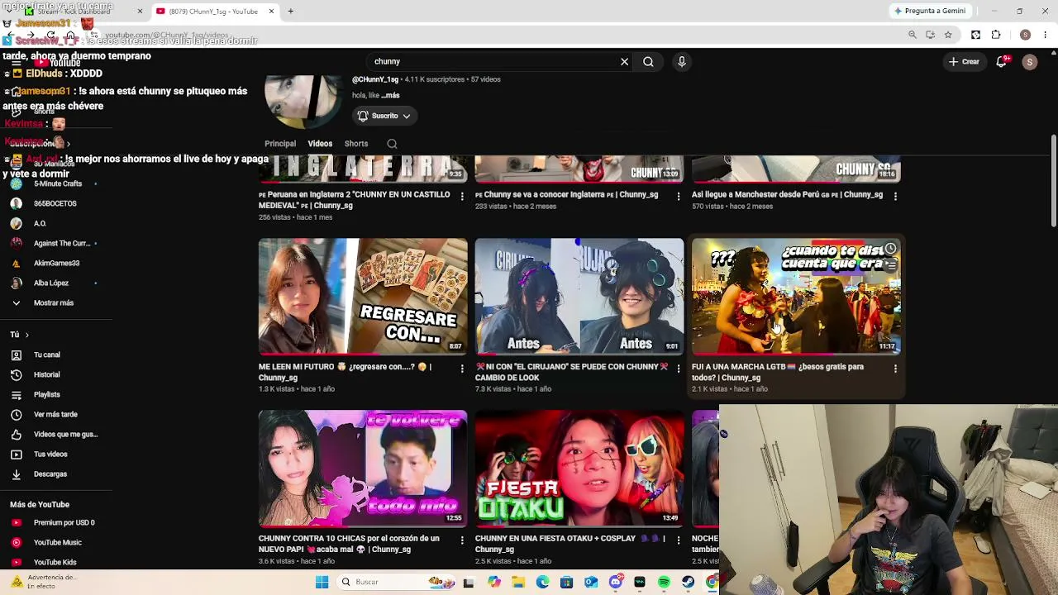The image size is (1058, 595).
Task: Open Microsoft Edge from the taskbar
Action: pos(542,582)
